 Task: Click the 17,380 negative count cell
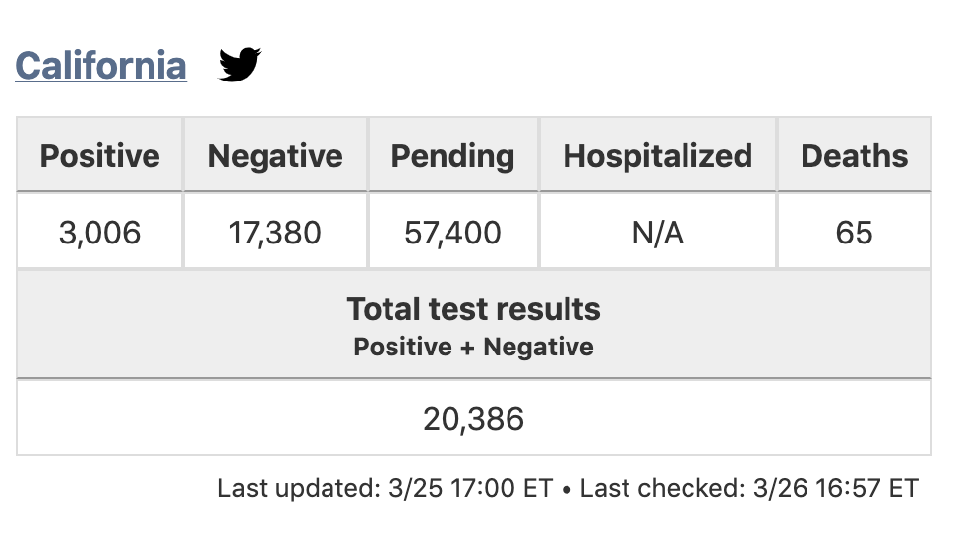[275, 232]
